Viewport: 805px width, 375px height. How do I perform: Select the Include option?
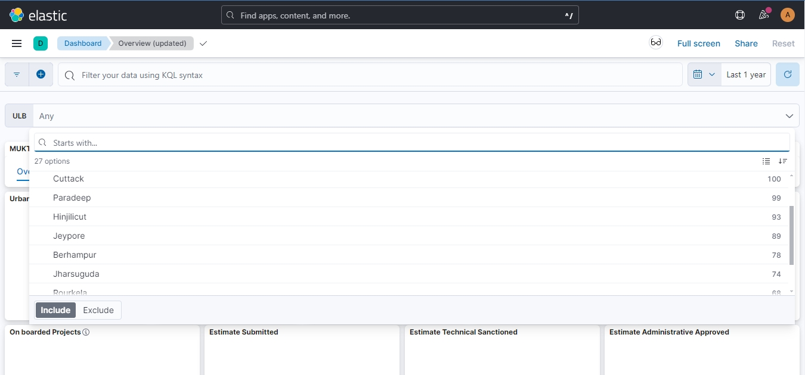[55, 310]
